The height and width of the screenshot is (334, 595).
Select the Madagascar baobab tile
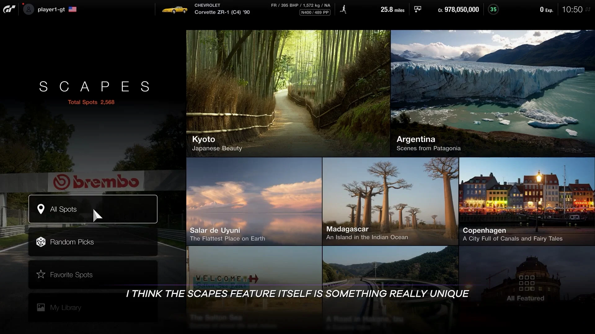coord(390,201)
